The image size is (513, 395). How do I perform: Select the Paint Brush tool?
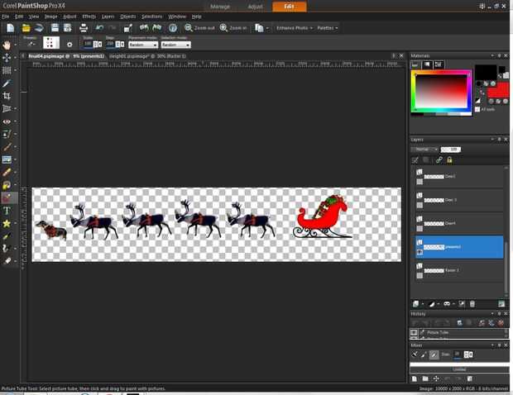click(x=7, y=147)
